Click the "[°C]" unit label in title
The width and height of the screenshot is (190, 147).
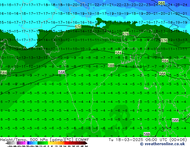[69, 140]
